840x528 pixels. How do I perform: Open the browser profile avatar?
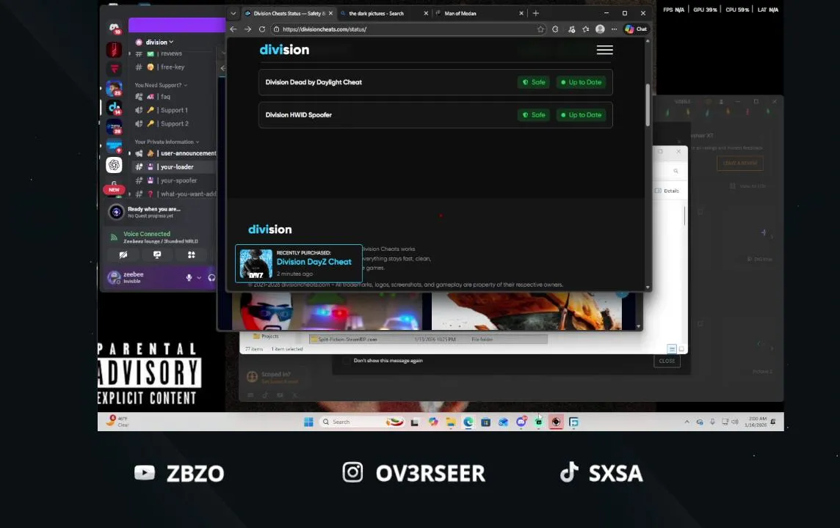[600, 29]
